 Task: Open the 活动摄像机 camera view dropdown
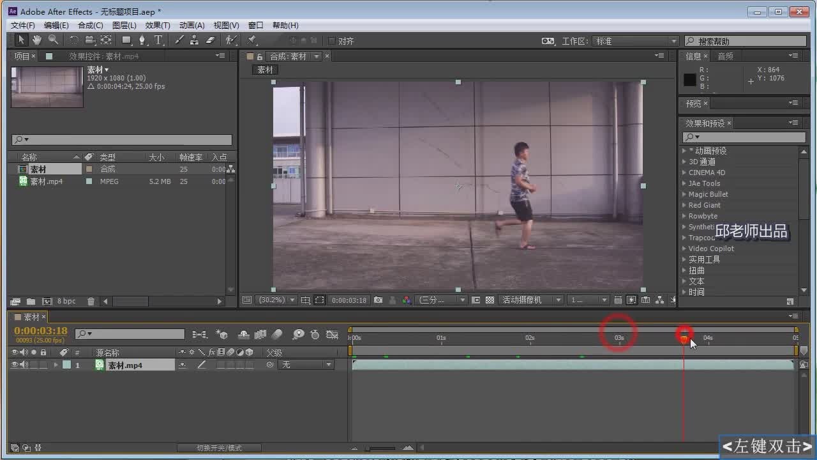pyautogui.click(x=531, y=300)
